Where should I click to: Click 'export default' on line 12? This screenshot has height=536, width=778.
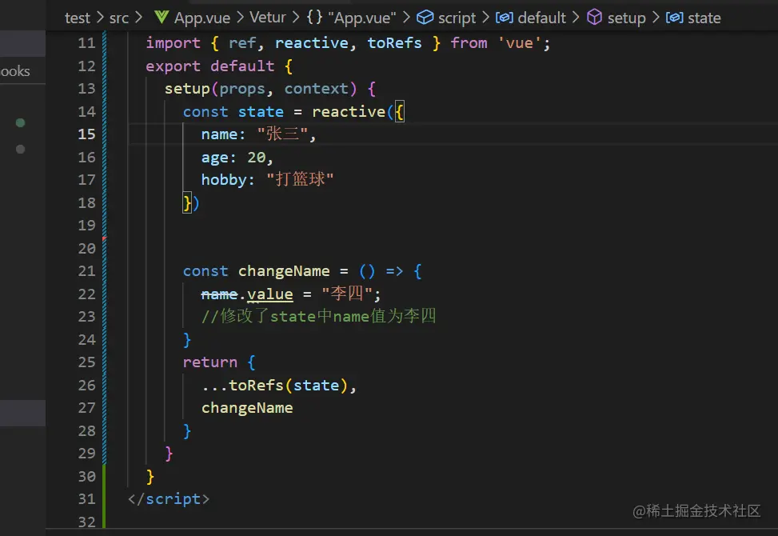tap(209, 66)
